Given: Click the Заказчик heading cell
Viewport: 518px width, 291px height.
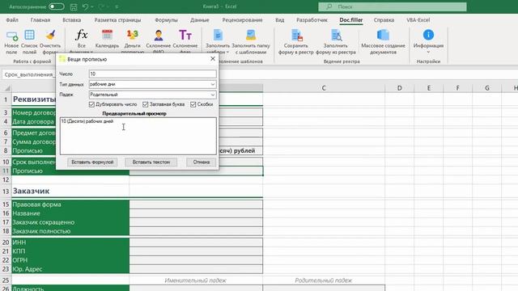Looking at the screenshot, I should pyautogui.click(x=70, y=191).
